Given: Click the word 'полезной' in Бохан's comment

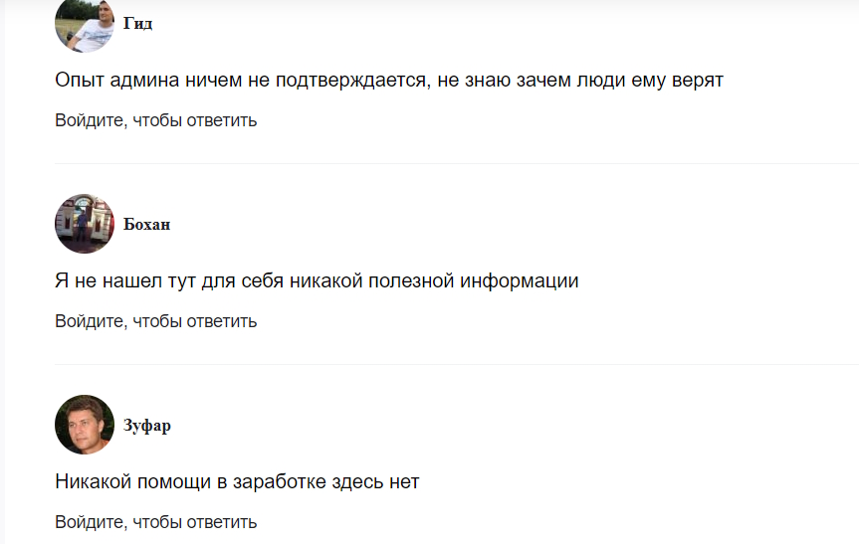Looking at the screenshot, I should (411, 280).
